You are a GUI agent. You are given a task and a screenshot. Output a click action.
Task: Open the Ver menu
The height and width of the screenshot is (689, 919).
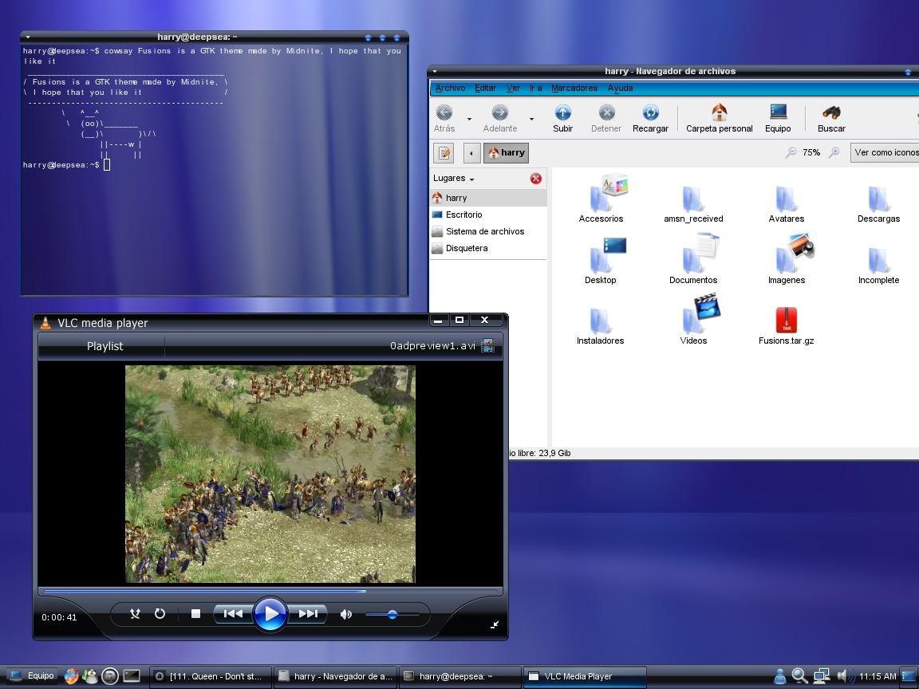click(513, 88)
